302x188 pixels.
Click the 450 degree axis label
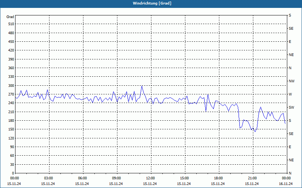(x=11, y=42)
